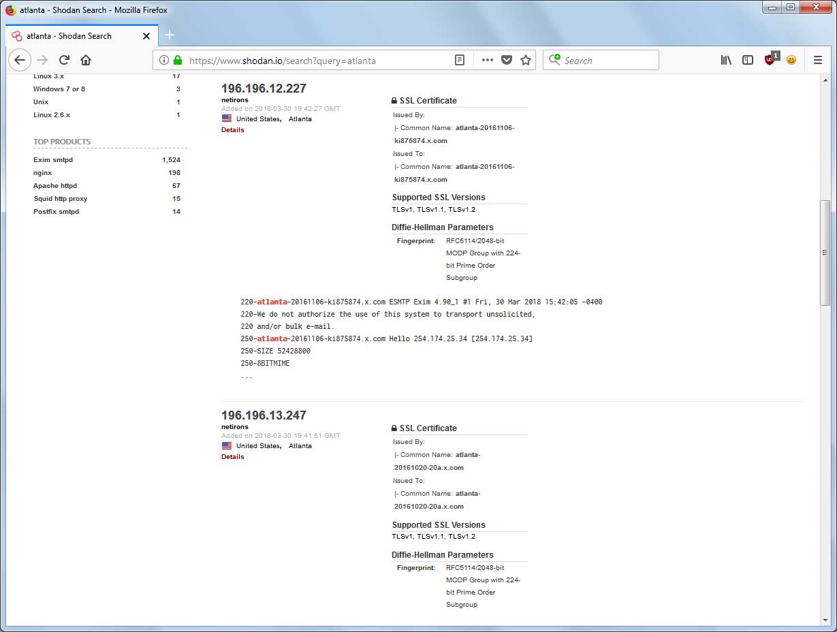Reload the current Shodan page

pyautogui.click(x=64, y=60)
